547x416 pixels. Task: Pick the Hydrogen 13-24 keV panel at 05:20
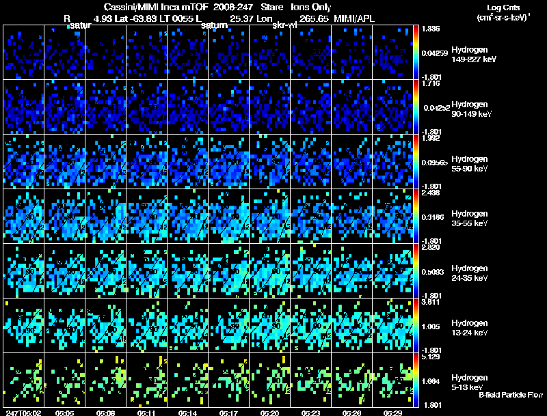(269, 325)
